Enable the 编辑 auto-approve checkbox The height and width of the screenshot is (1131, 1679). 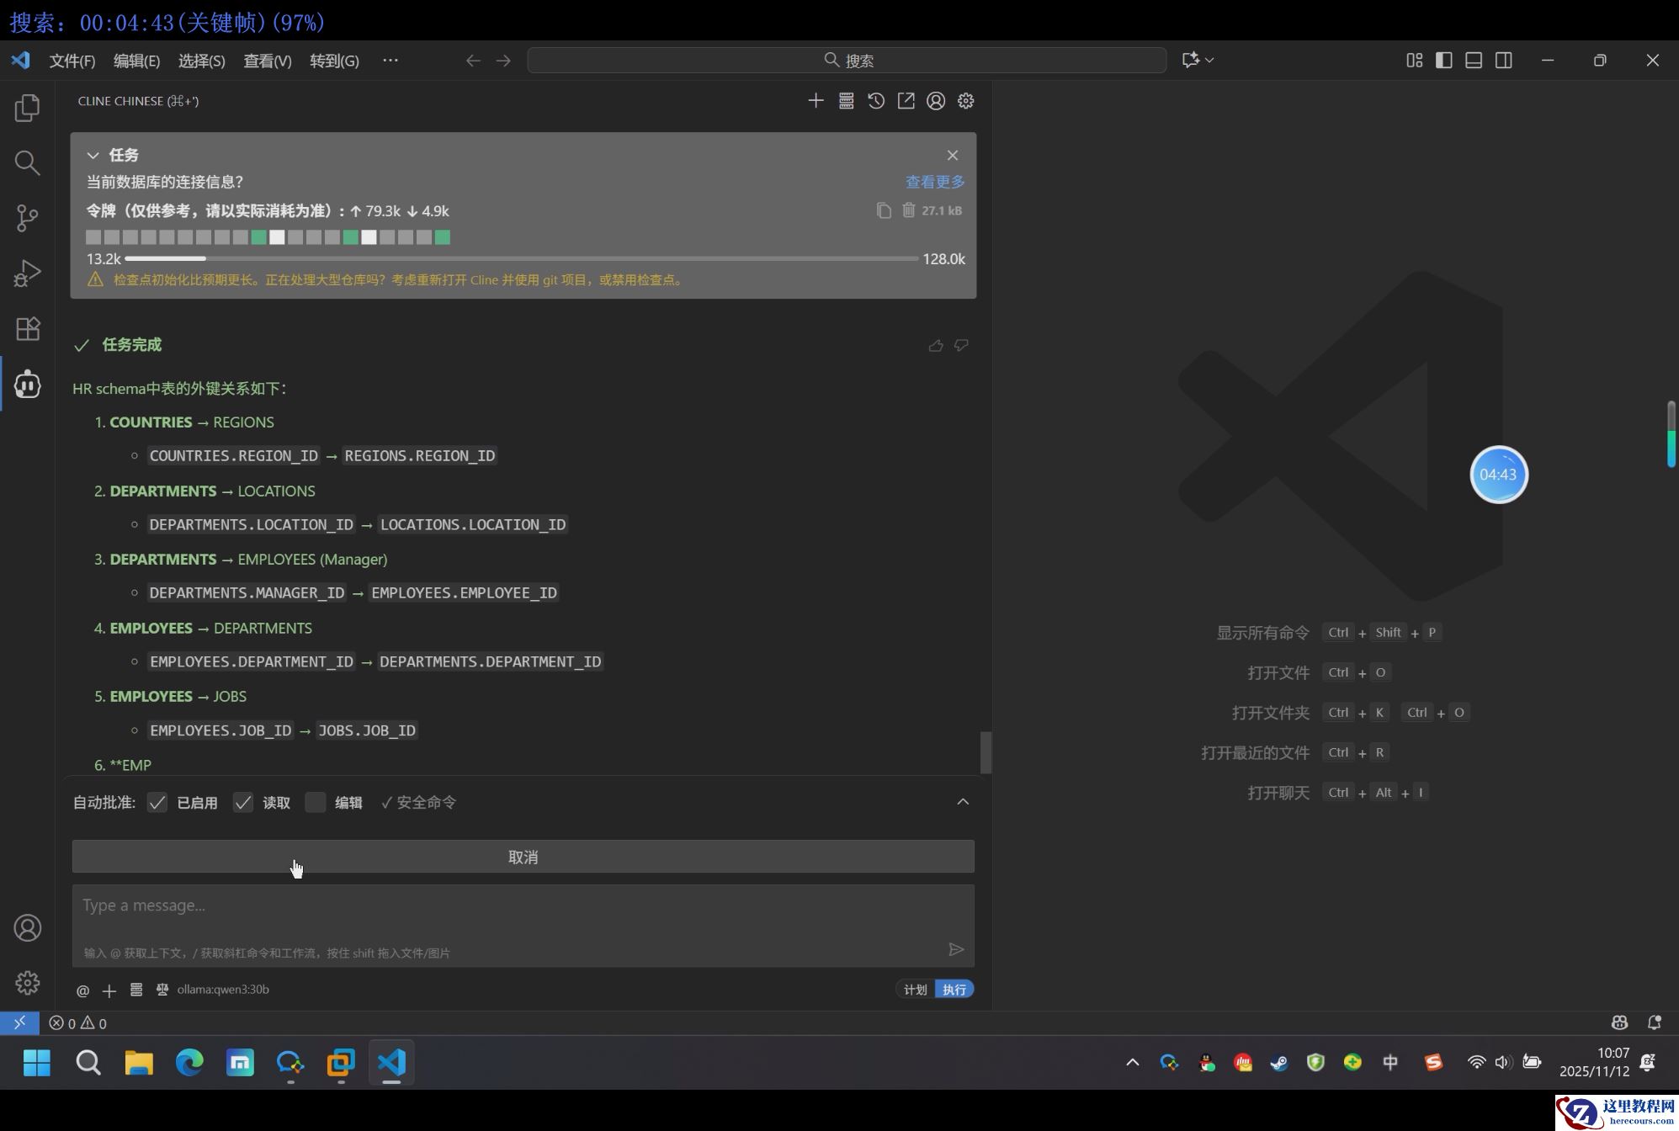315,803
